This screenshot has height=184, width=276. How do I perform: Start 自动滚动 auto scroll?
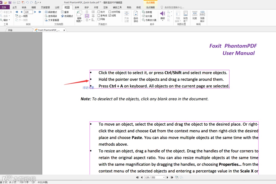click(136, 16)
